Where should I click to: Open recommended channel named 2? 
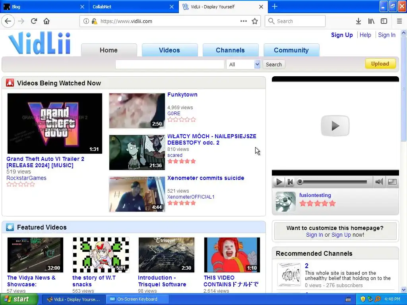pos(306,266)
